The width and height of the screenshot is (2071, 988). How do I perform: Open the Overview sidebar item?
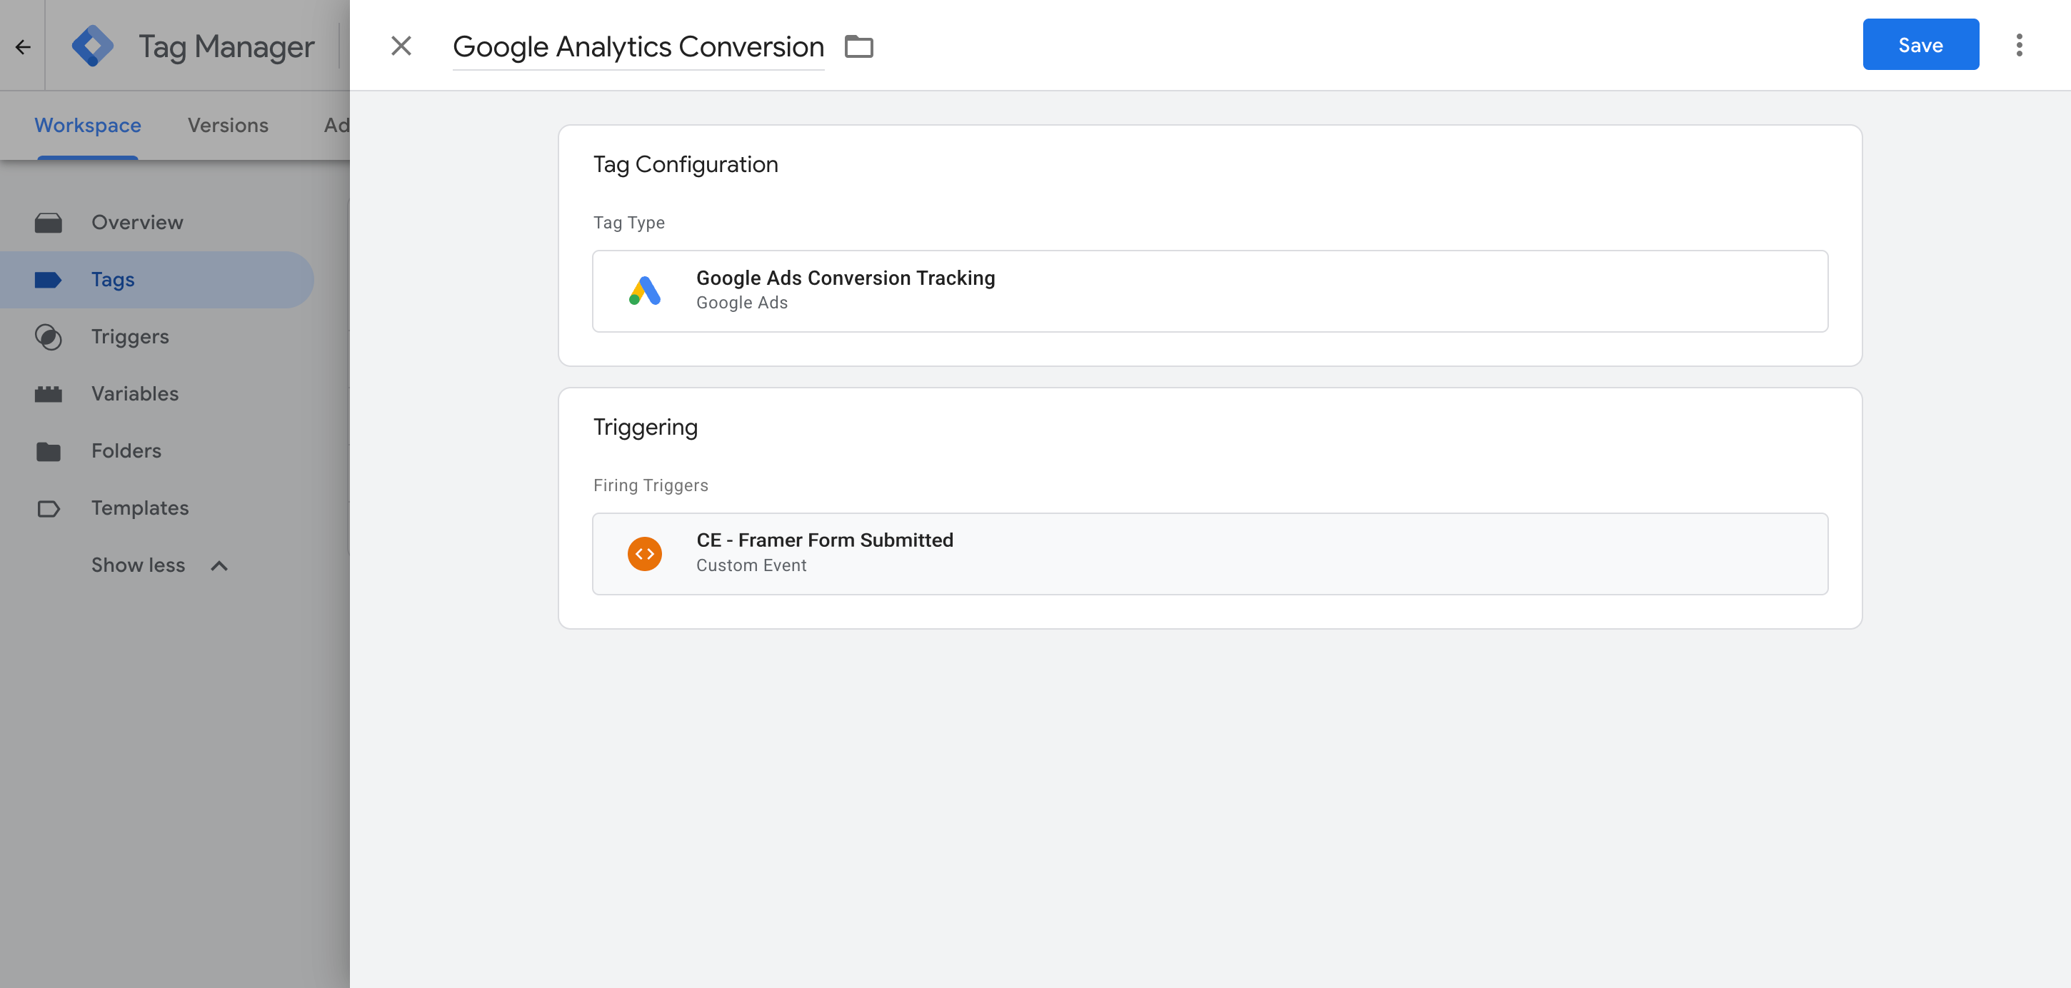click(157, 222)
